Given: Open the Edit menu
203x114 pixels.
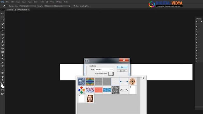Looking at the screenshot, I should tap(12, 2).
